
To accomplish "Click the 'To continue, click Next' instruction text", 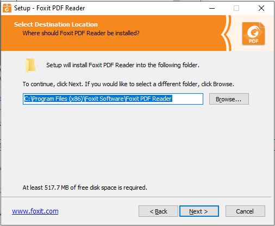I will tap(128, 84).
